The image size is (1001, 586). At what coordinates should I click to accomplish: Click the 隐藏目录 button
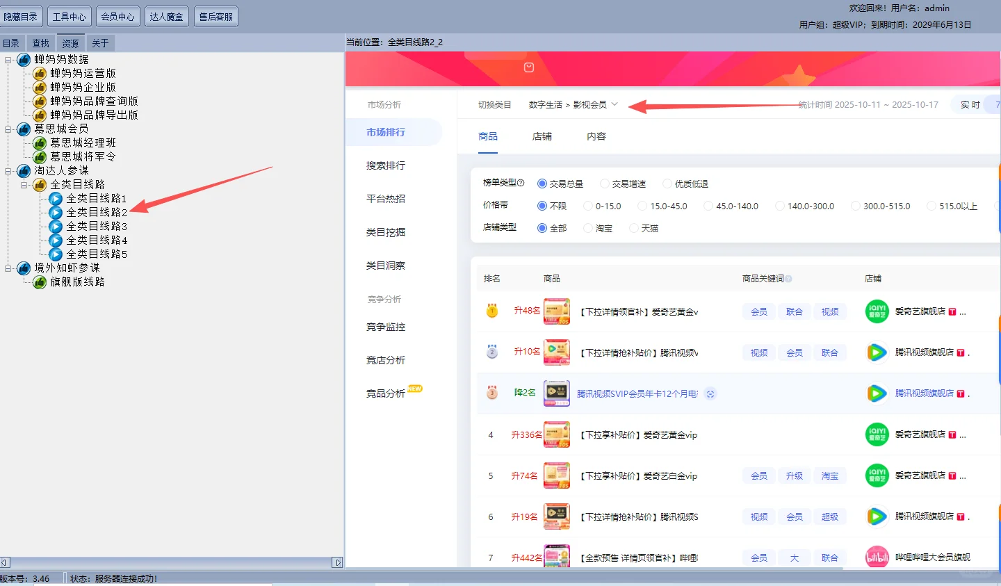21,17
